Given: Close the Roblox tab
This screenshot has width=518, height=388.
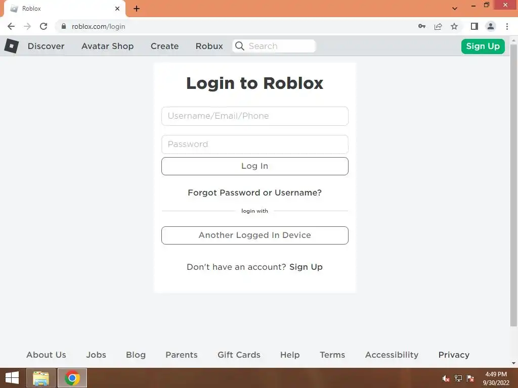Looking at the screenshot, I should [x=117, y=9].
